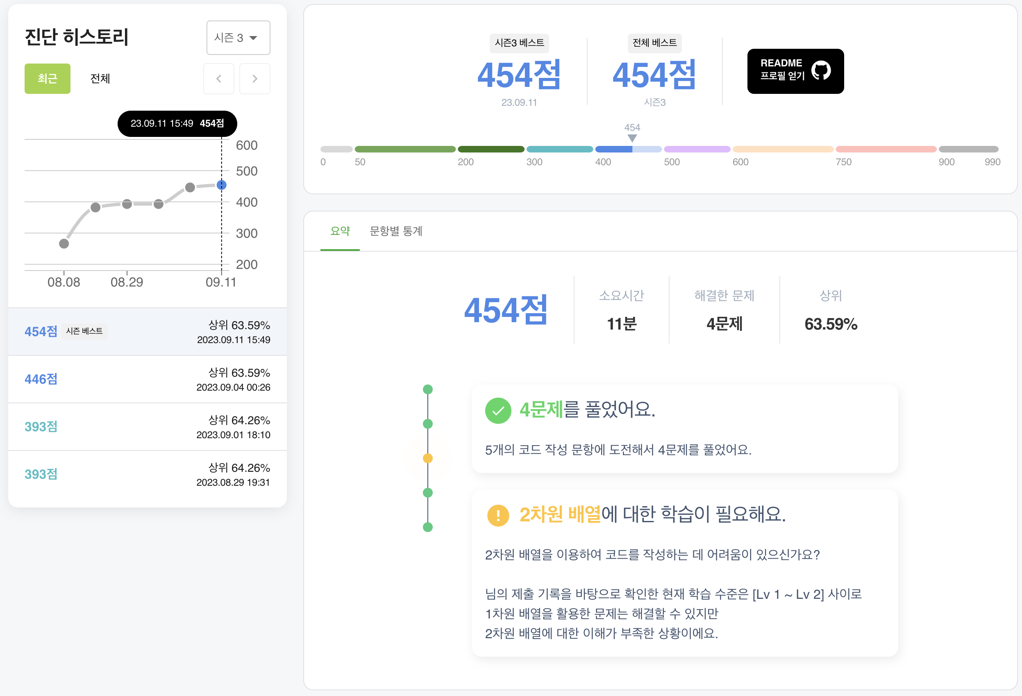This screenshot has width=1022, height=696.
Task: Click the 454 triangle marker on the score bar
Action: [x=632, y=138]
